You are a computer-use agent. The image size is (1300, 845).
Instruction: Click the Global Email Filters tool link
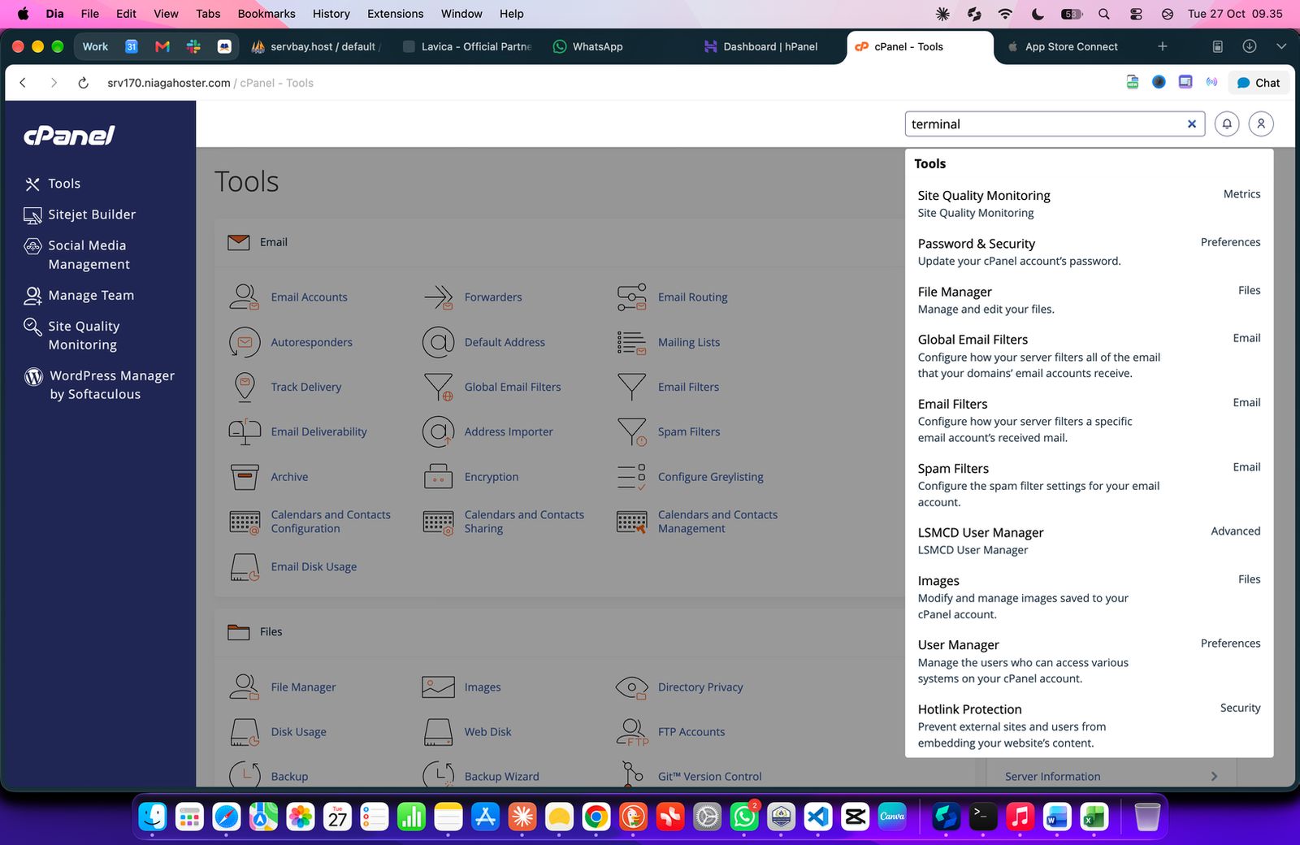click(512, 387)
